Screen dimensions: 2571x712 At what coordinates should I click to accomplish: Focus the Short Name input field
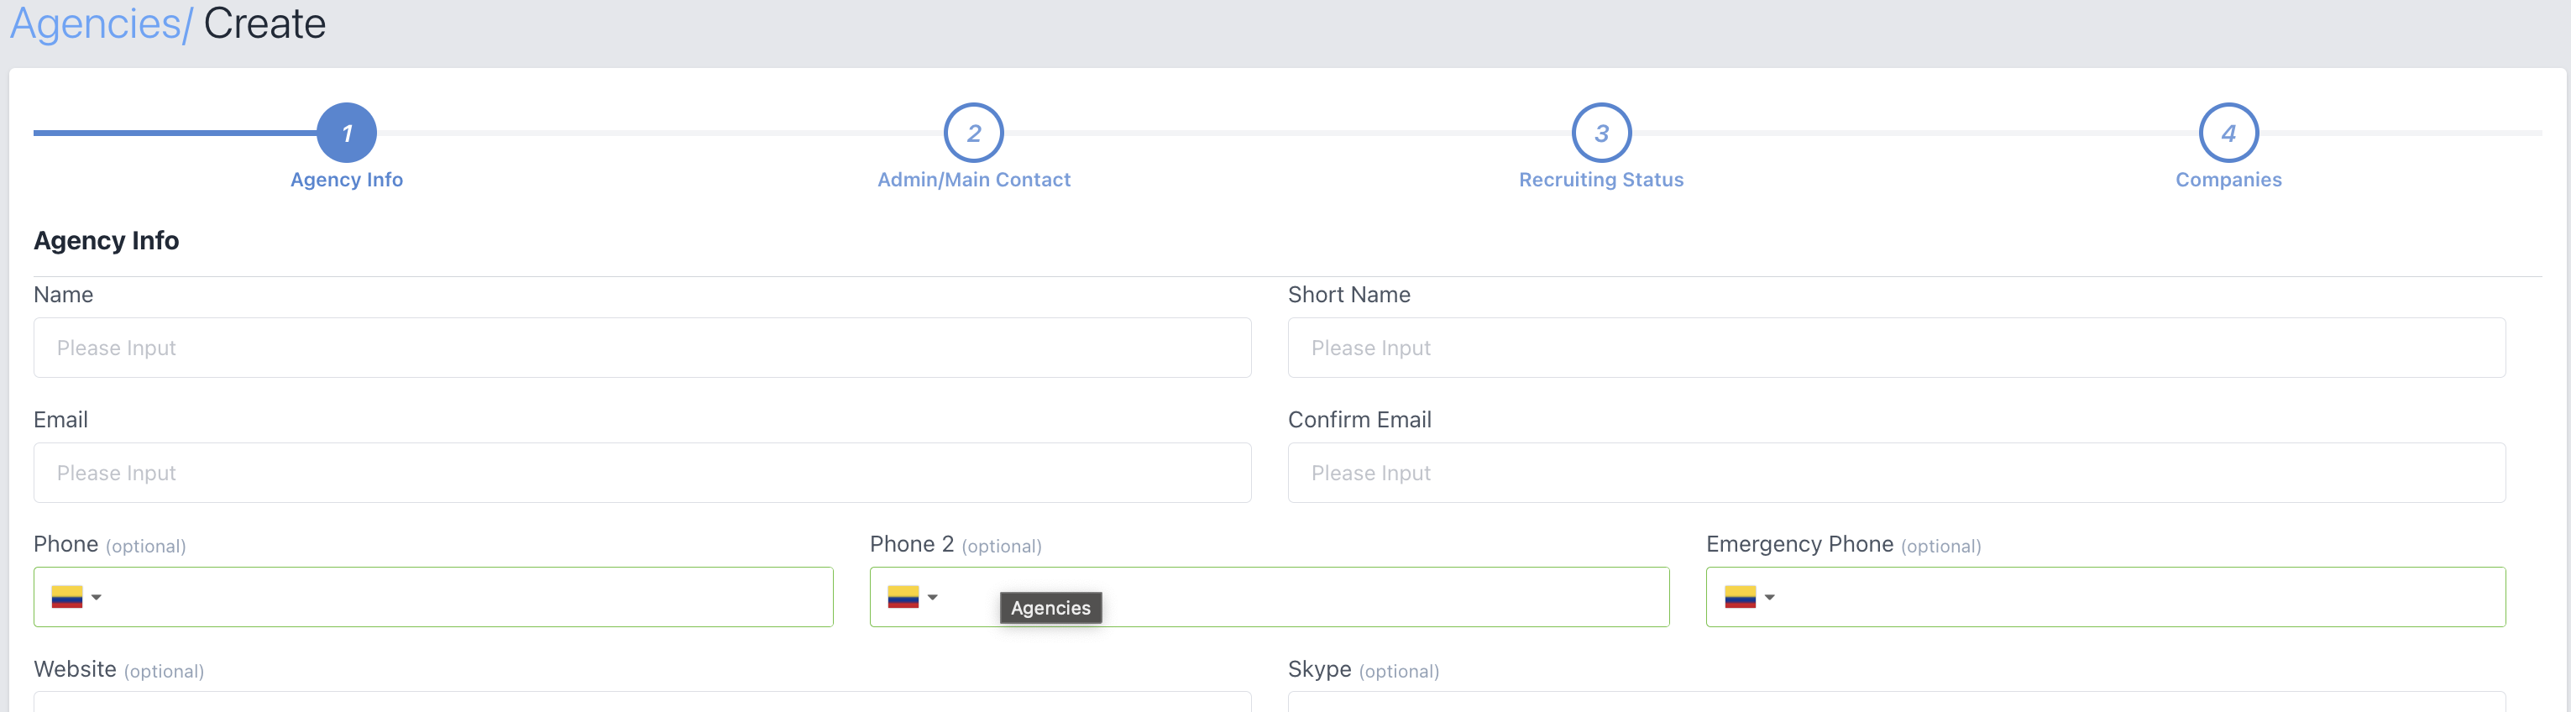[x=1896, y=348]
